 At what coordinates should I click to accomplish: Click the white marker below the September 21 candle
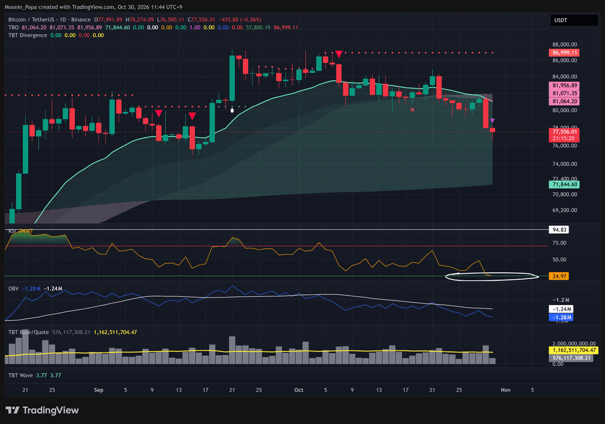(x=232, y=109)
